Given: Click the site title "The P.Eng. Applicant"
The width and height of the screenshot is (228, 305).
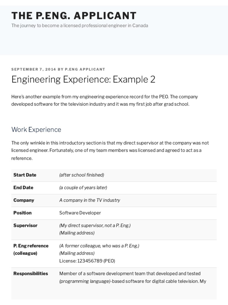Looking at the screenshot, I should pos(74,15).
